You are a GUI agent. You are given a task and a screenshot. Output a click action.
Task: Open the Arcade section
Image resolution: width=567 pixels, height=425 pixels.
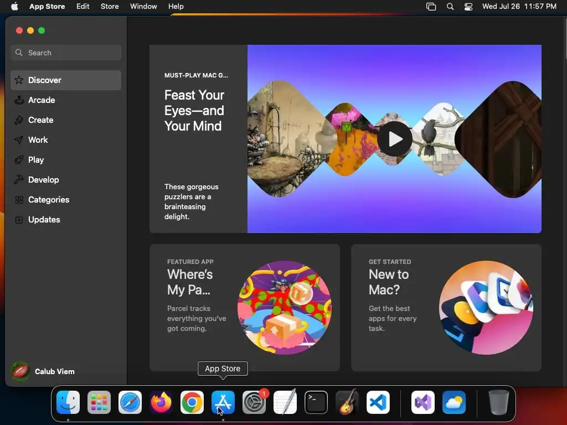[66, 100]
